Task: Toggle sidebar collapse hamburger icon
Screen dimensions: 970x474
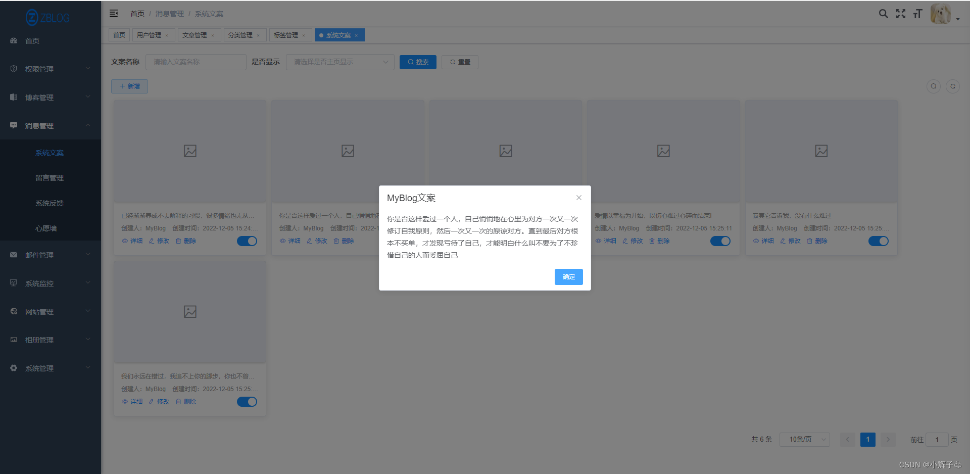Action: click(114, 13)
